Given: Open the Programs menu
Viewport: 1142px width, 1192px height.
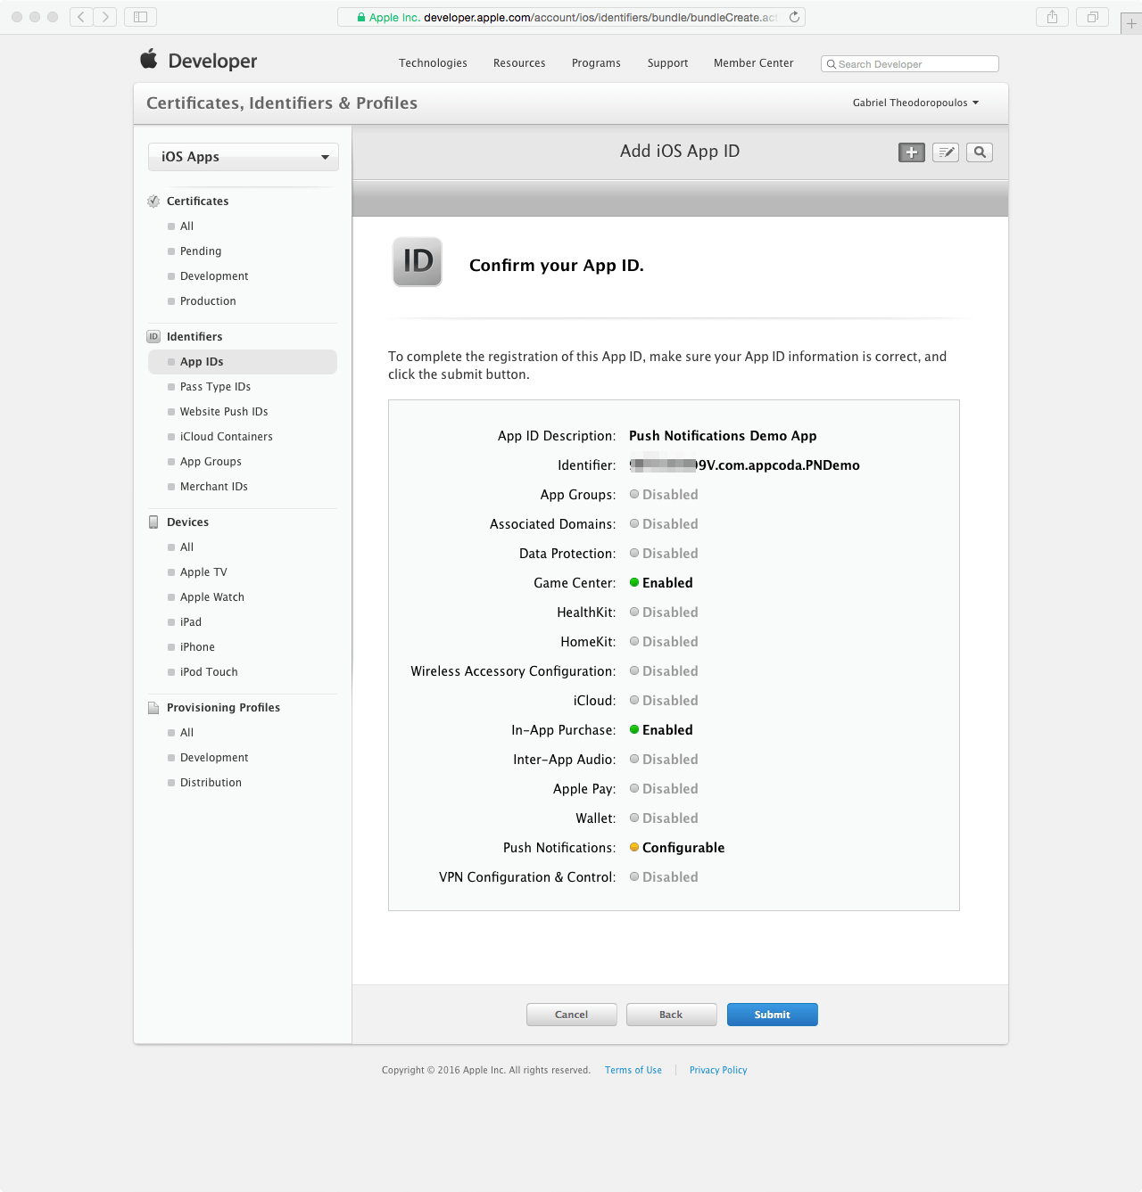Looking at the screenshot, I should tap(596, 63).
